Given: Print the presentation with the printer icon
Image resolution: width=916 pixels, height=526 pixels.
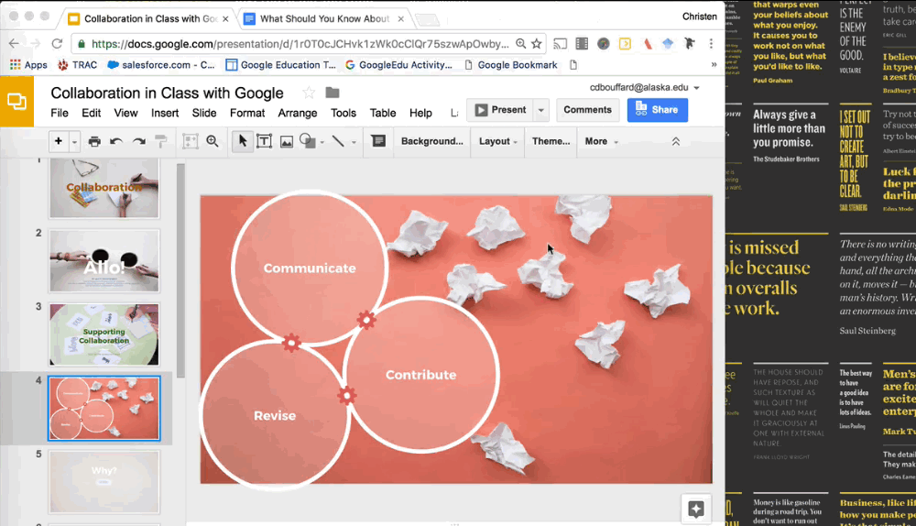Looking at the screenshot, I should tap(94, 141).
